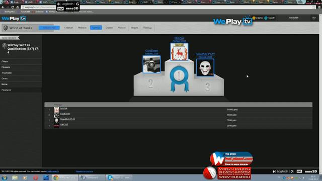Image resolution: width=322 pixels, height=181 pixels.
Task: Open the media player taskbar icon
Action: 25,177
